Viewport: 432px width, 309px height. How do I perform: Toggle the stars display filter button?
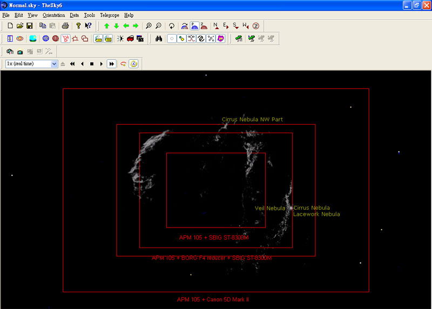pos(172,39)
